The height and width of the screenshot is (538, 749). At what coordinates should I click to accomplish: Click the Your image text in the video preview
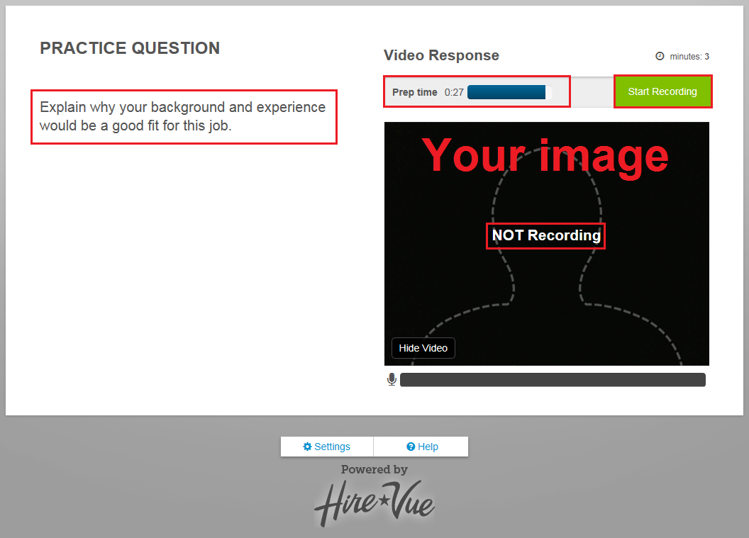coord(546,155)
